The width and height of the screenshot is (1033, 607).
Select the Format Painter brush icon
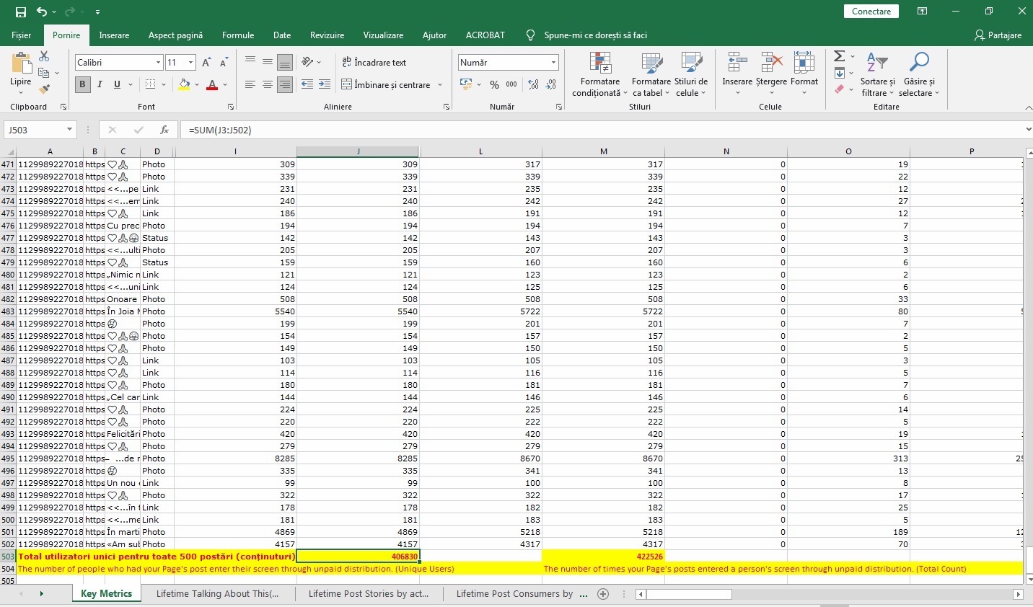44,89
